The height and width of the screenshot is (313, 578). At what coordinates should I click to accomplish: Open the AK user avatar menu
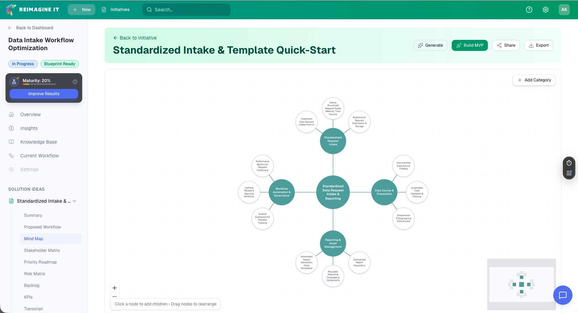click(x=564, y=10)
